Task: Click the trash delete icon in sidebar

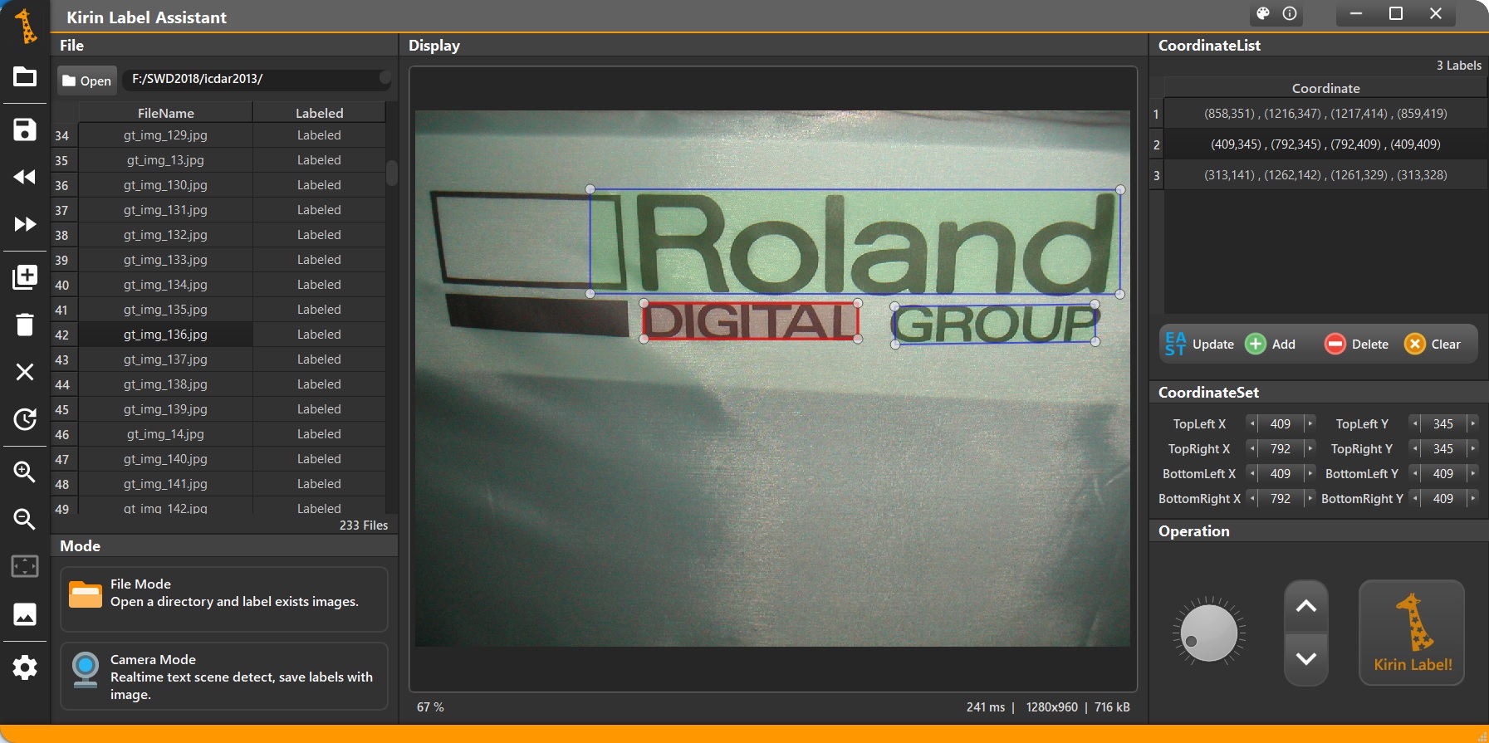Action: tap(25, 324)
